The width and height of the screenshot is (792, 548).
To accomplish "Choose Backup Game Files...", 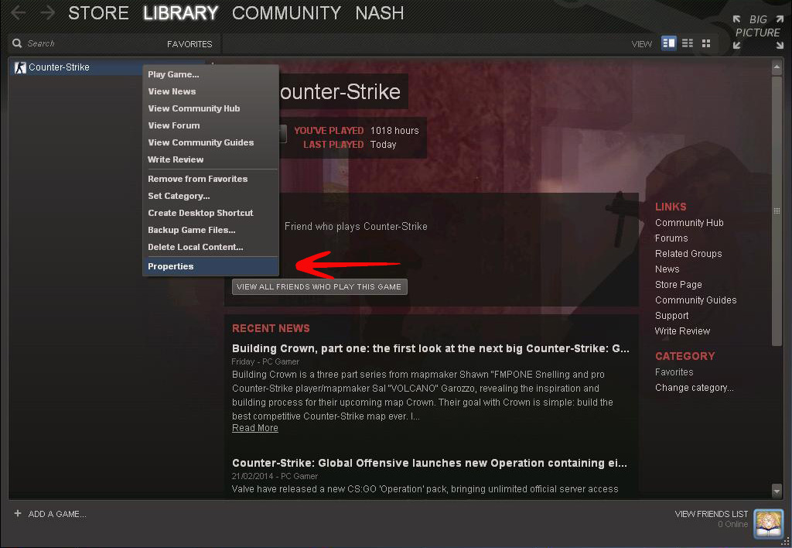I will point(210,230).
